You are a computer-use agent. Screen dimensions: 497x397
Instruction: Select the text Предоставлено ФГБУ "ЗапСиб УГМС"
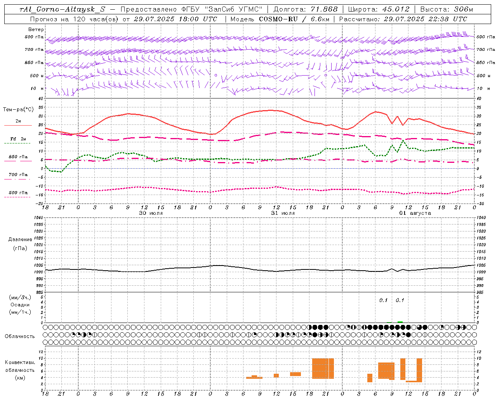pos(192,9)
